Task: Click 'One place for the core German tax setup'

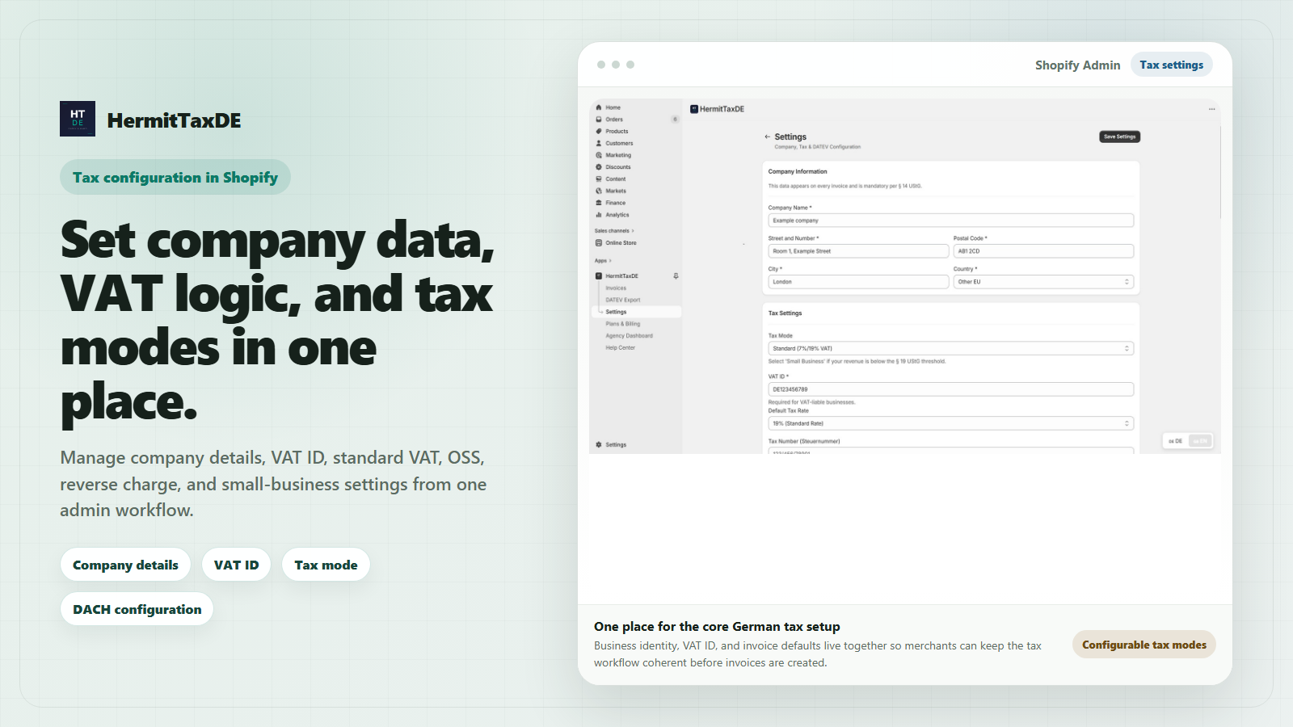Action: coord(717,627)
